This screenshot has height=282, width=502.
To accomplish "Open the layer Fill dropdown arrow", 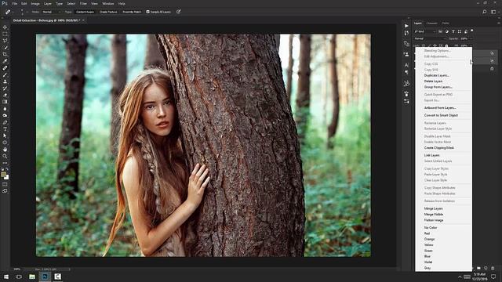I will [x=470, y=45].
